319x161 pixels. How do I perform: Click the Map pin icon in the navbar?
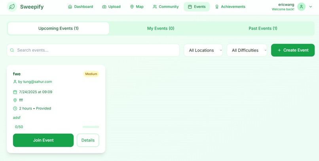132,7
